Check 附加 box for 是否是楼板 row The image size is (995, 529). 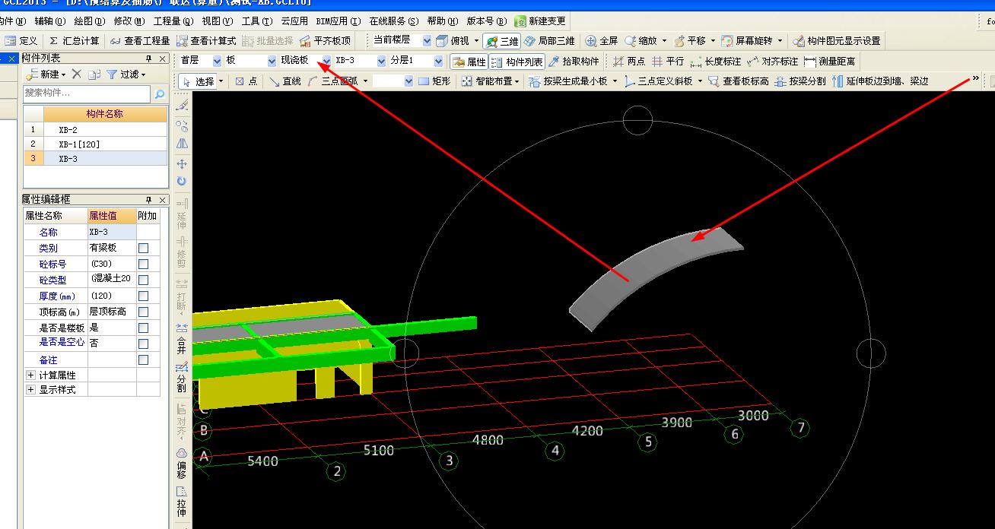143,328
